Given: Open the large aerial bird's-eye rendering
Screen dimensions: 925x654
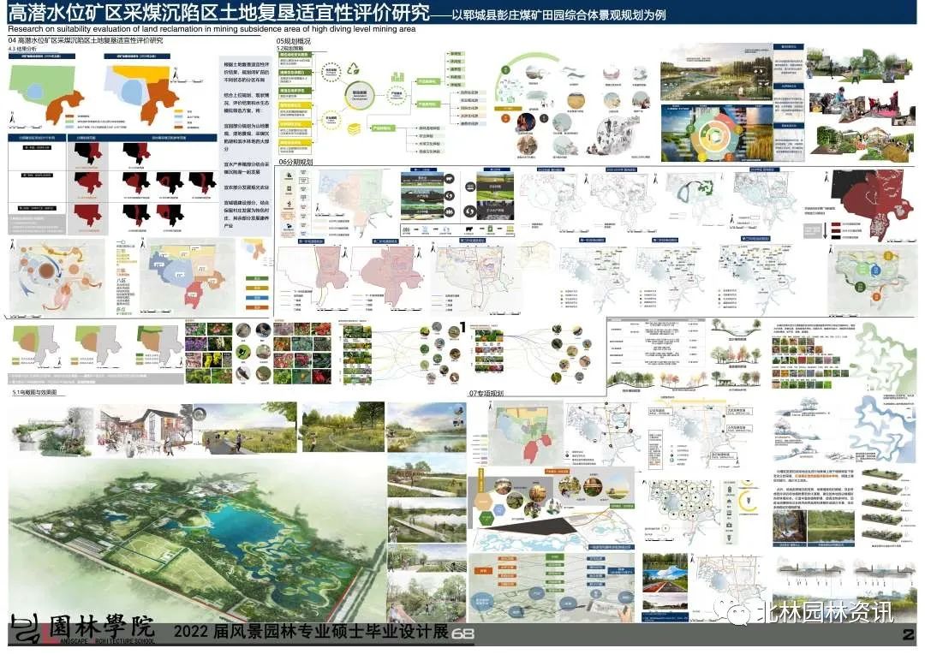Looking at the screenshot, I should click(x=197, y=531).
